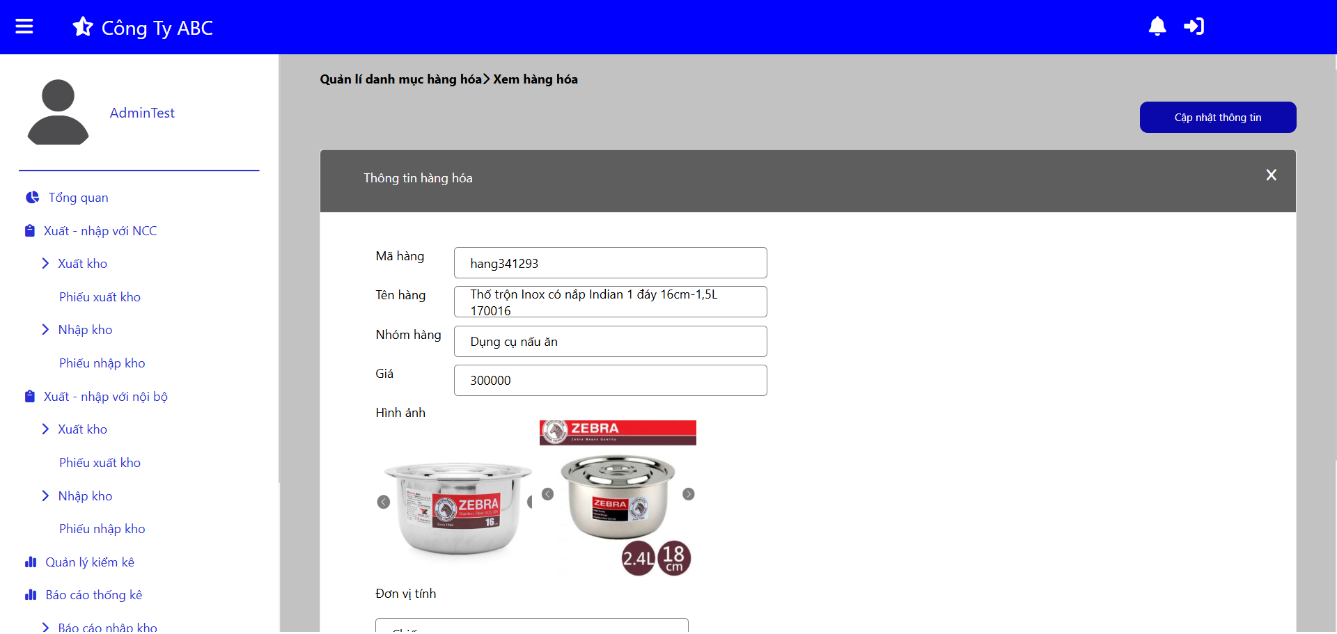Viewport: 1337px width, 634px height.
Task: Show next image in second carousel
Action: pos(689,494)
